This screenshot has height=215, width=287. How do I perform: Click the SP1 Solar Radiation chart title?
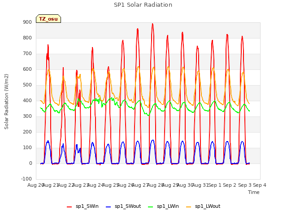pyautogui.click(x=143, y=5)
